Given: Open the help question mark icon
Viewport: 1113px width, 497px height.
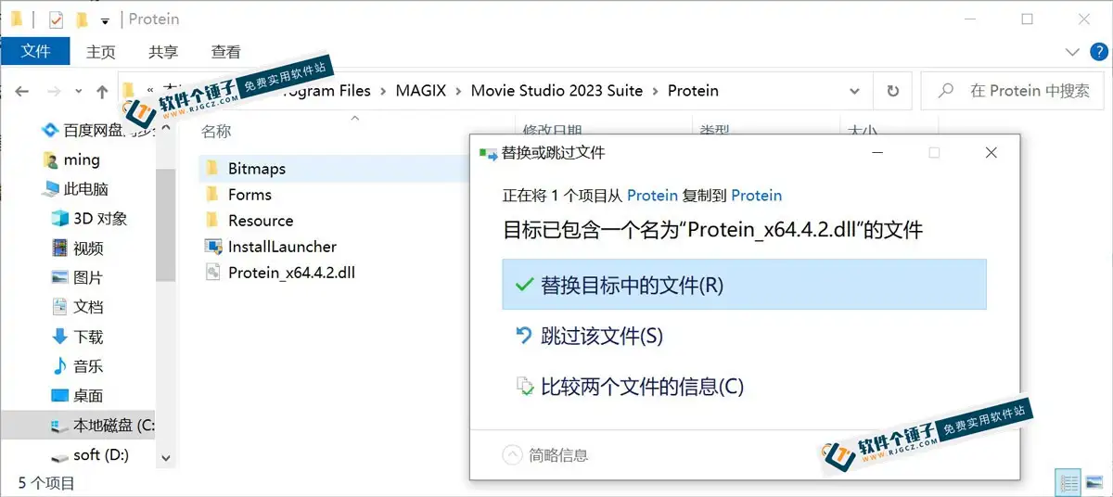Looking at the screenshot, I should (x=1094, y=52).
